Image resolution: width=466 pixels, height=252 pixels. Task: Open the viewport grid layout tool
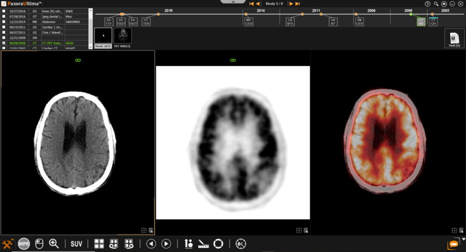pyautogui.click(x=99, y=244)
